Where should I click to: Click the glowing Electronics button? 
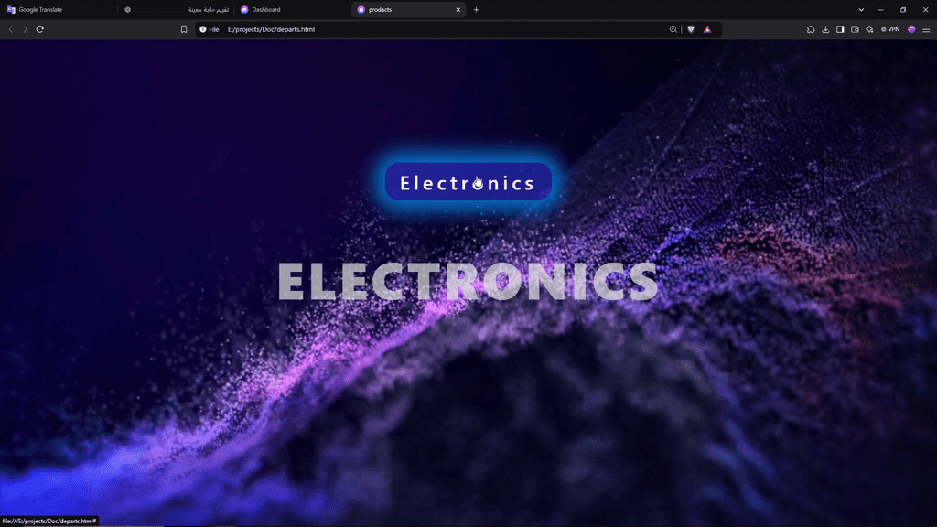468,182
